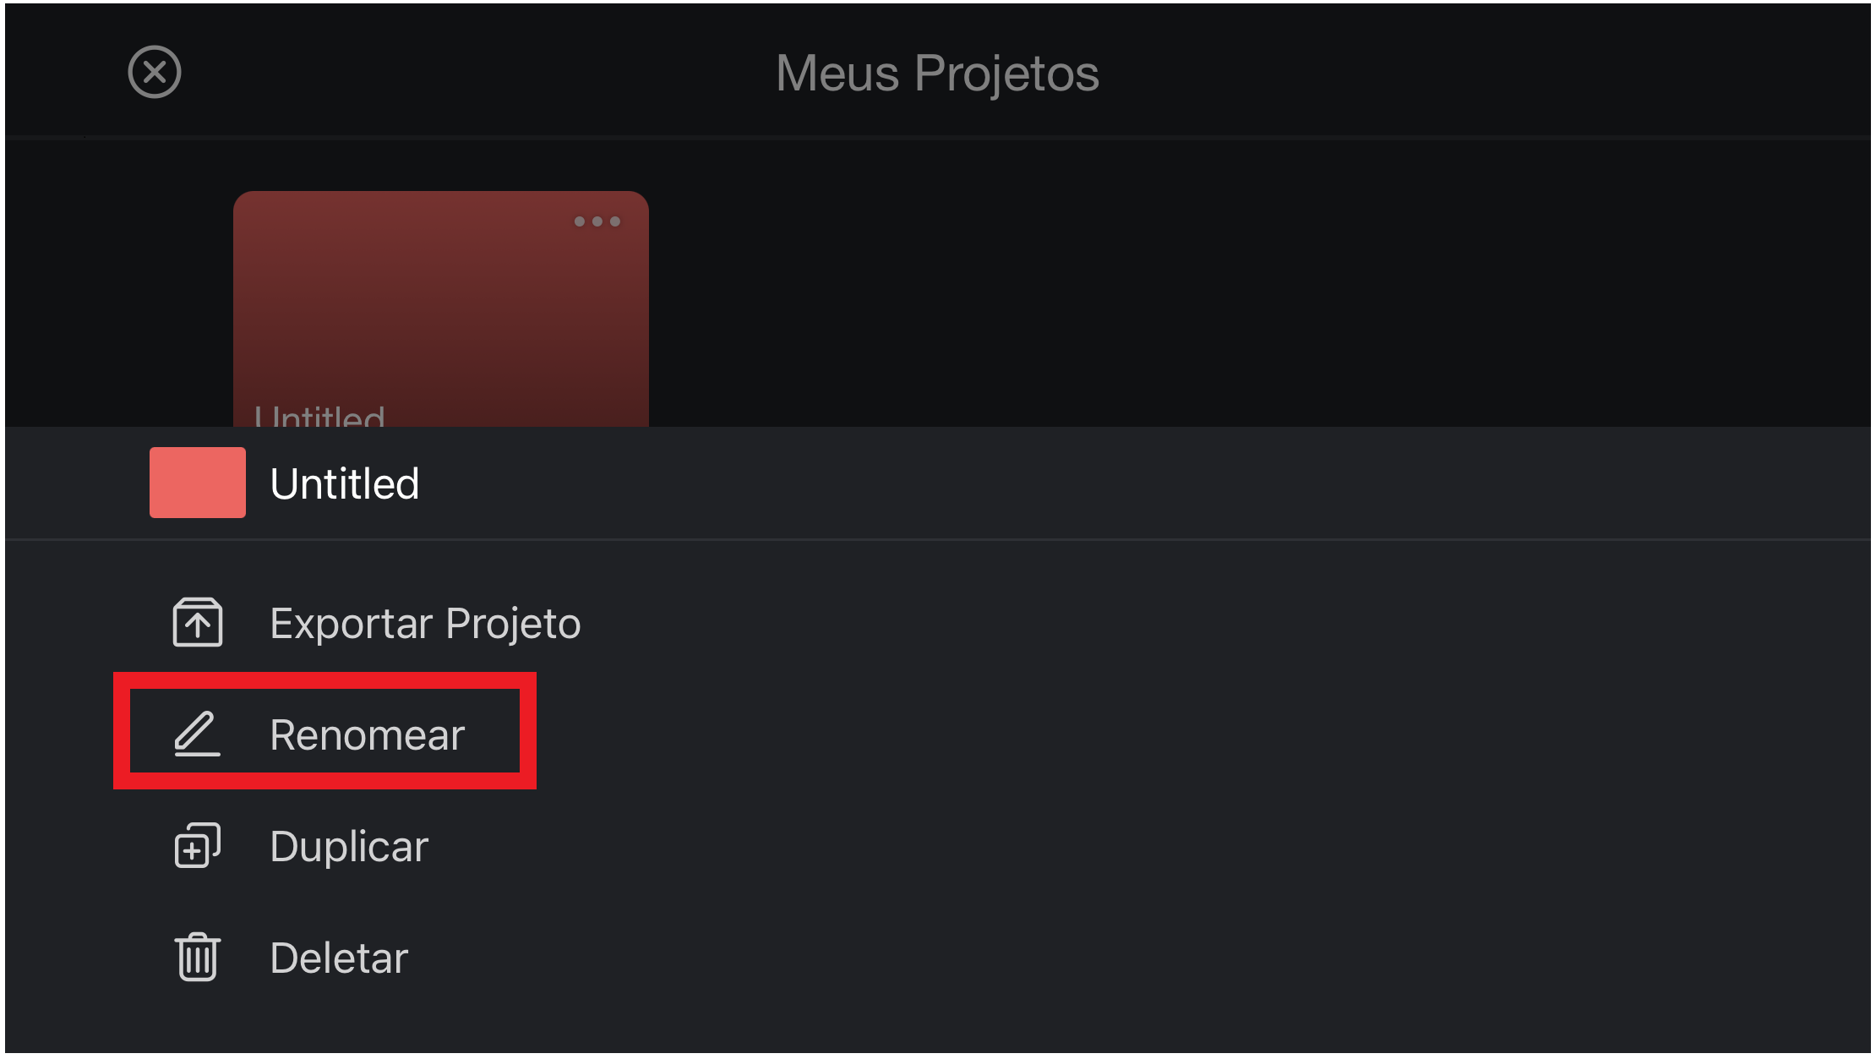
Task: Click the Meus Projetos header title
Action: pyautogui.click(x=938, y=74)
